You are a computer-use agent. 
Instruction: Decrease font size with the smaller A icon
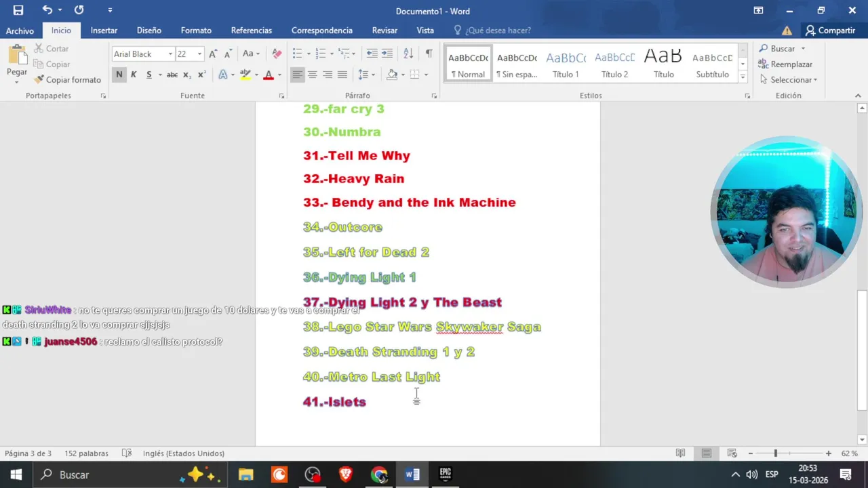[x=228, y=54]
